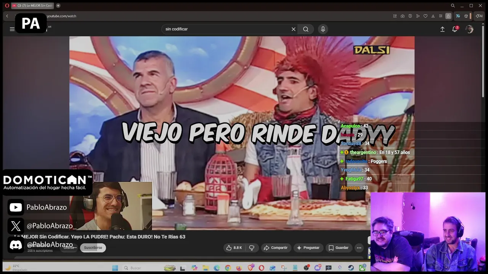This screenshot has height=274, width=488.
Task: Bookmark the page with the heart icon
Action: point(425,16)
